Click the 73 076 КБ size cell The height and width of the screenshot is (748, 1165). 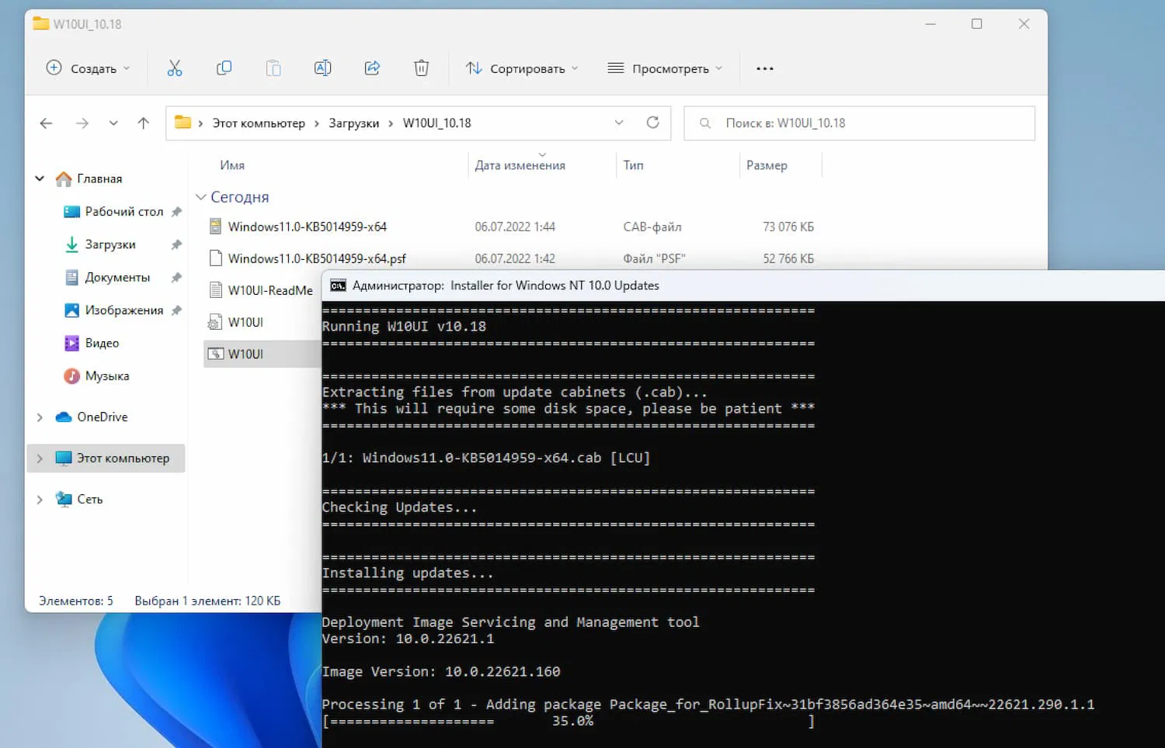pyautogui.click(x=788, y=227)
